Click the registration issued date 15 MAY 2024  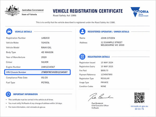click(107, 62)
